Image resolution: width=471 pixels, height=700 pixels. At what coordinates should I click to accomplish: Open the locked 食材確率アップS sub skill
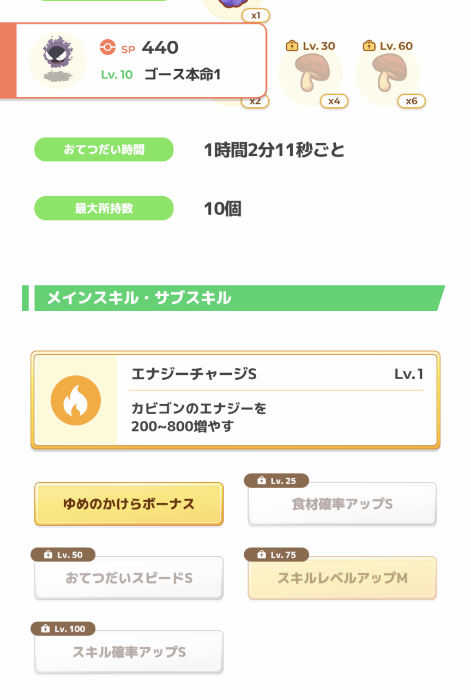(342, 504)
